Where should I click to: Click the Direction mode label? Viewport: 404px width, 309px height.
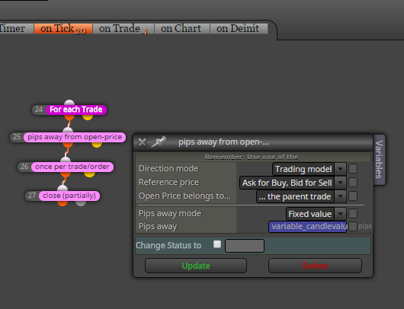pyautogui.click(x=168, y=168)
